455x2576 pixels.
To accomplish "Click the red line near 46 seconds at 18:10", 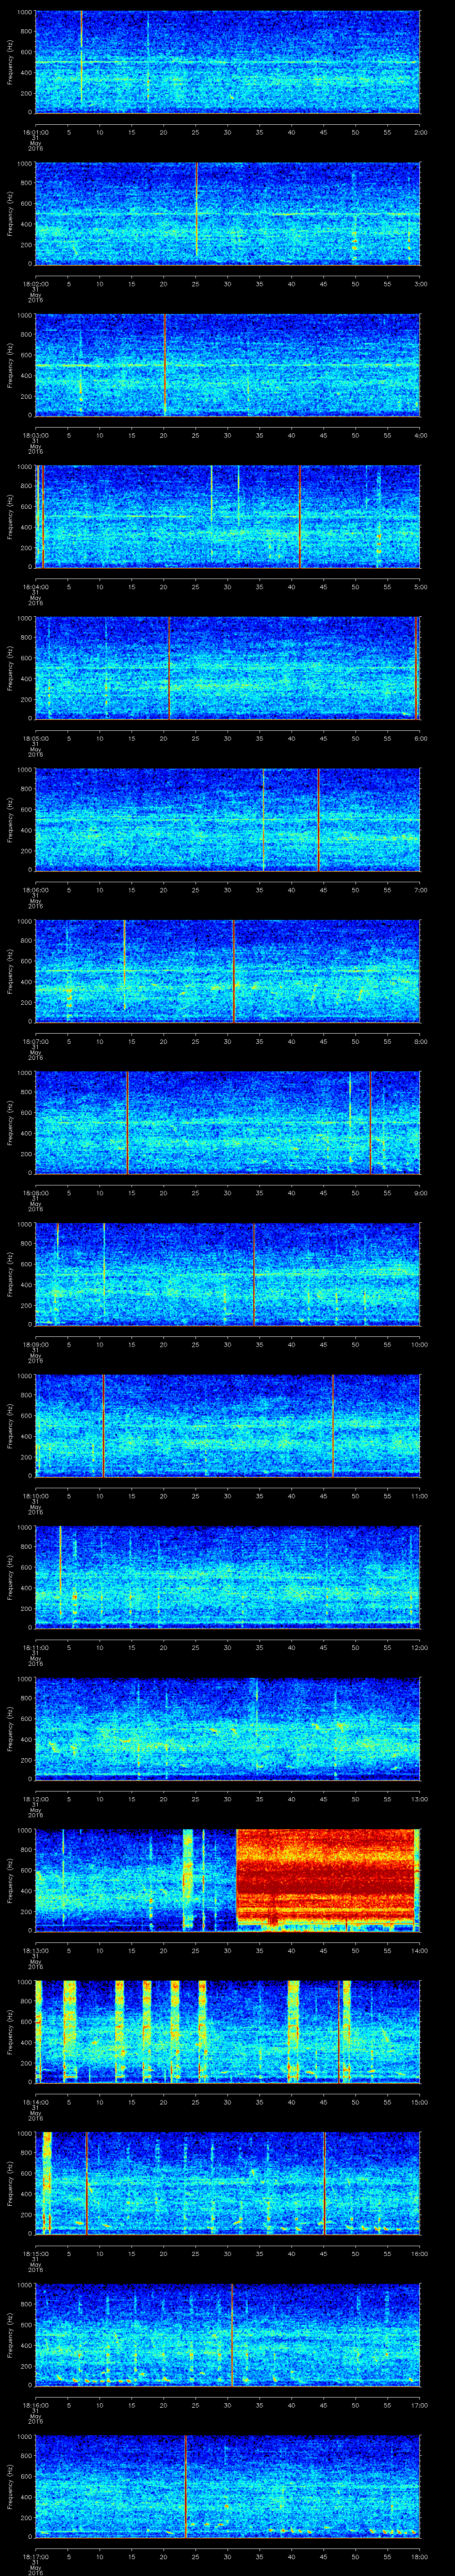I will tap(332, 1425).
